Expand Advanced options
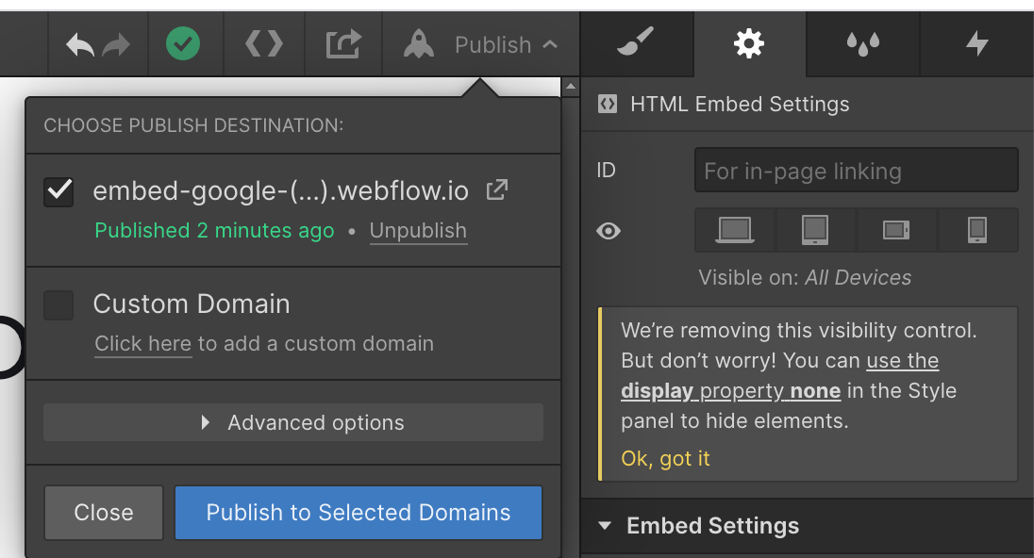Image resolution: width=1034 pixels, height=558 pixels. tap(293, 422)
